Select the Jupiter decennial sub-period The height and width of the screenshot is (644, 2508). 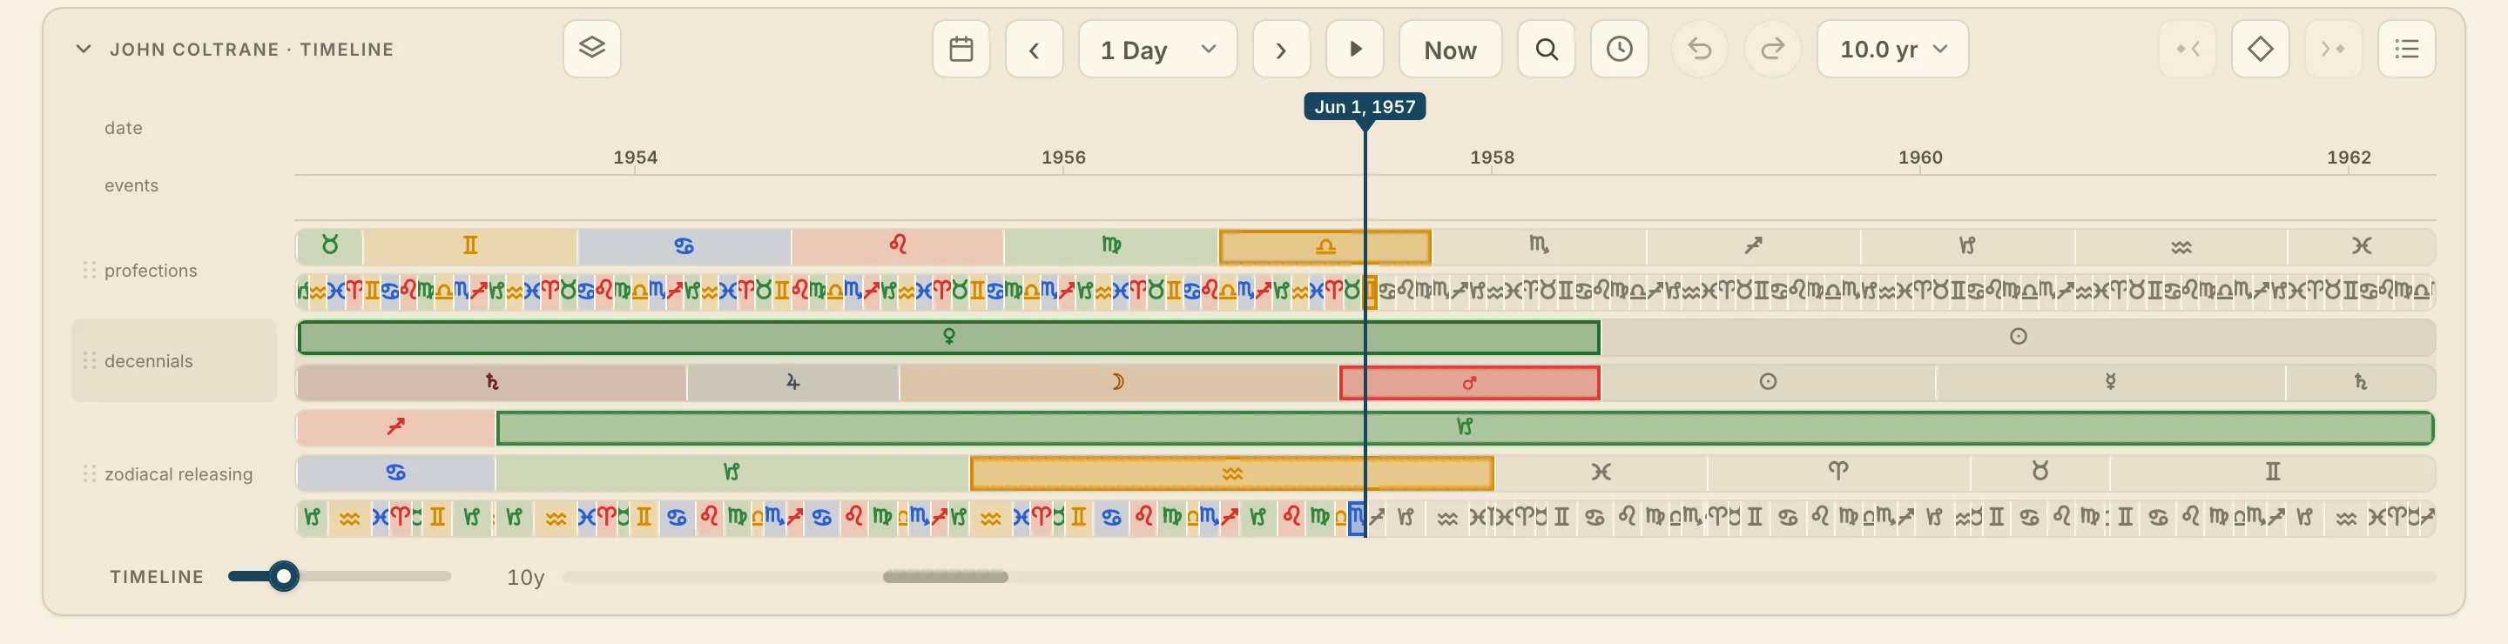point(792,382)
